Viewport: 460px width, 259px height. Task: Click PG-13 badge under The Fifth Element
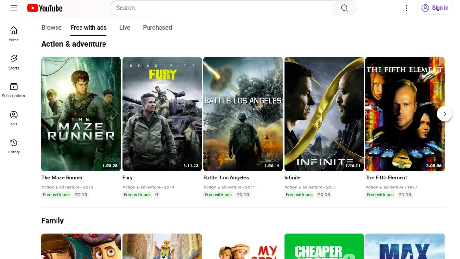click(x=404, y=195)
